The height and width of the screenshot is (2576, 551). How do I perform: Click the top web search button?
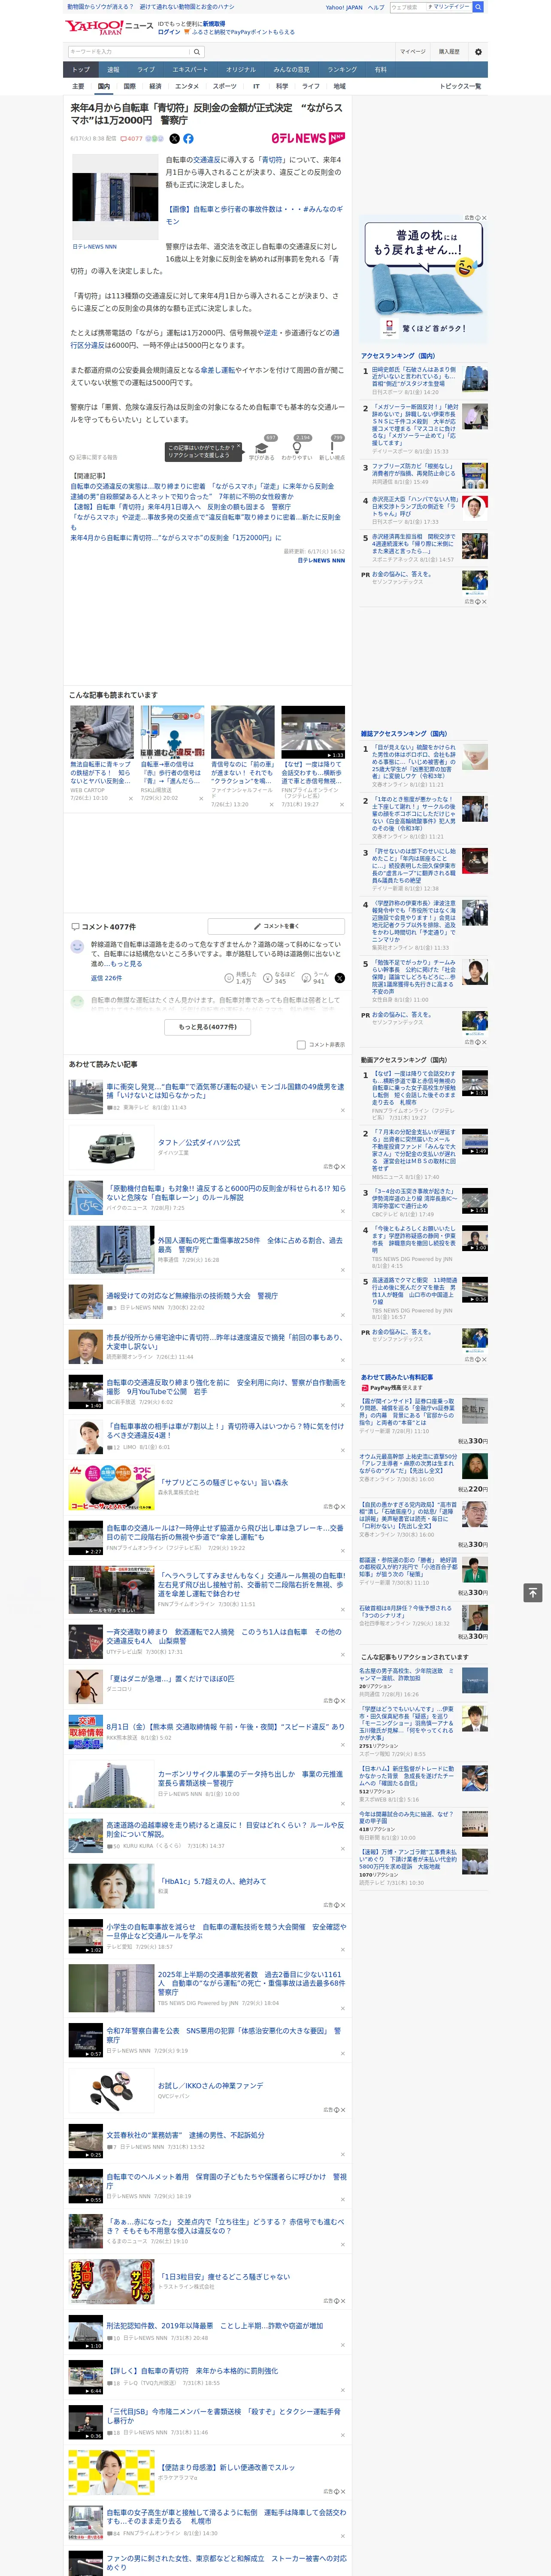click(478, 7)
